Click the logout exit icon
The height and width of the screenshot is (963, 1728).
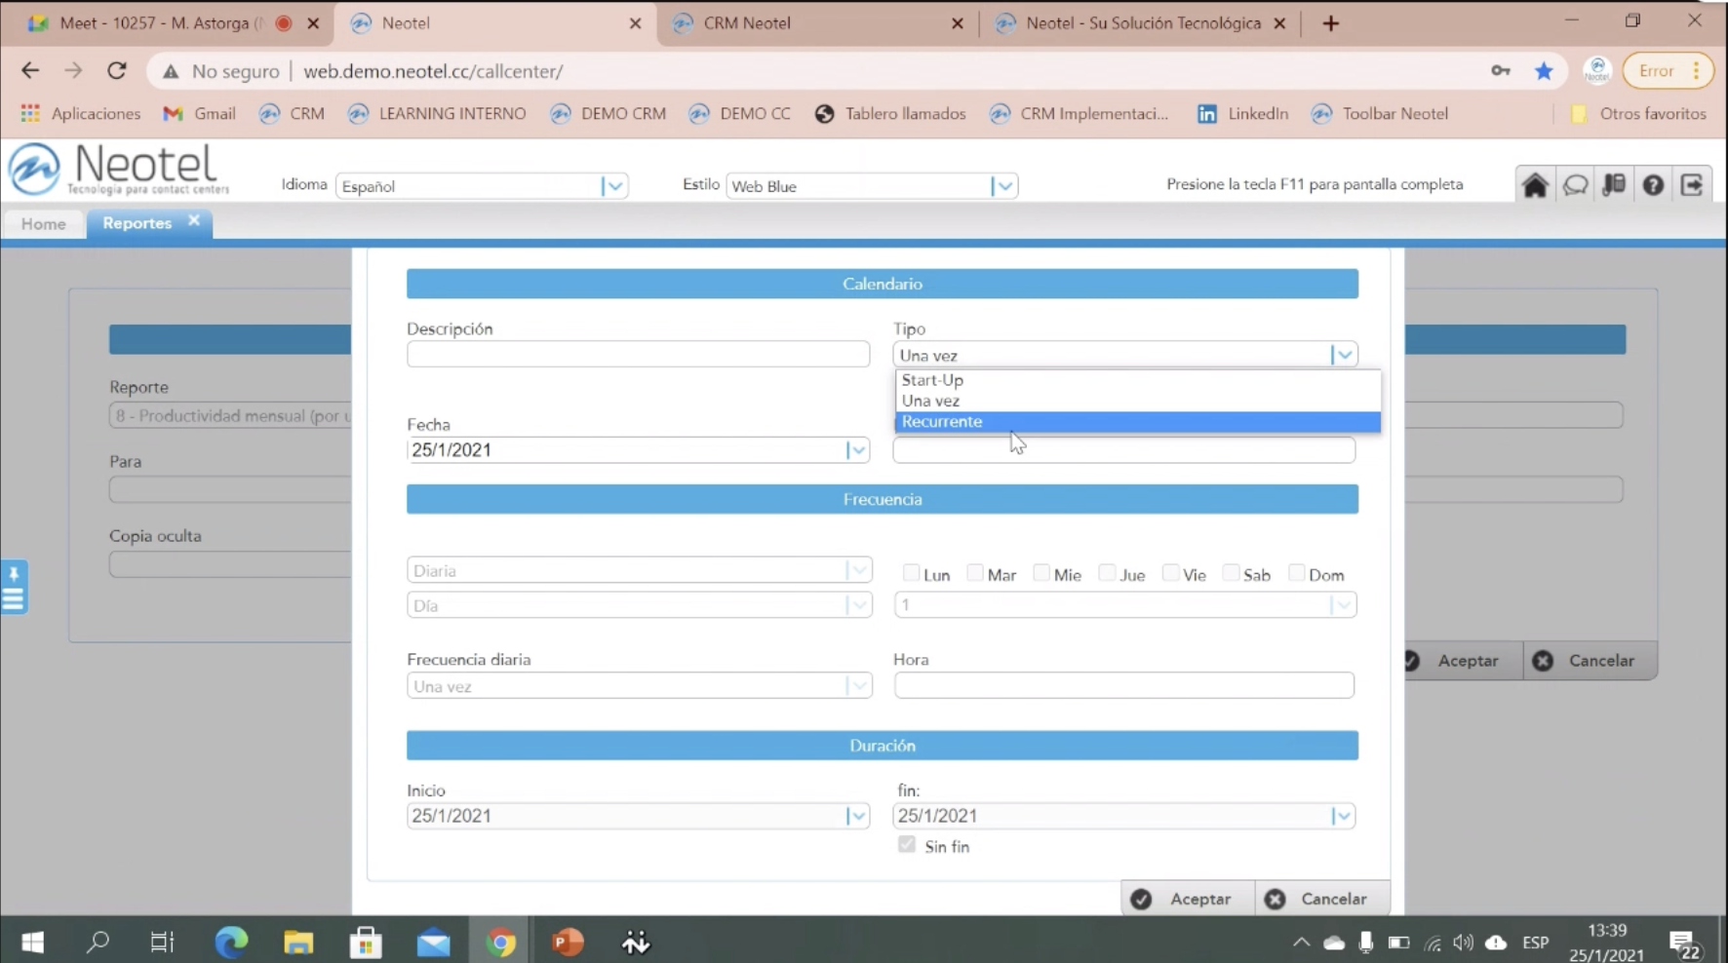click(x=1692, y=185)
